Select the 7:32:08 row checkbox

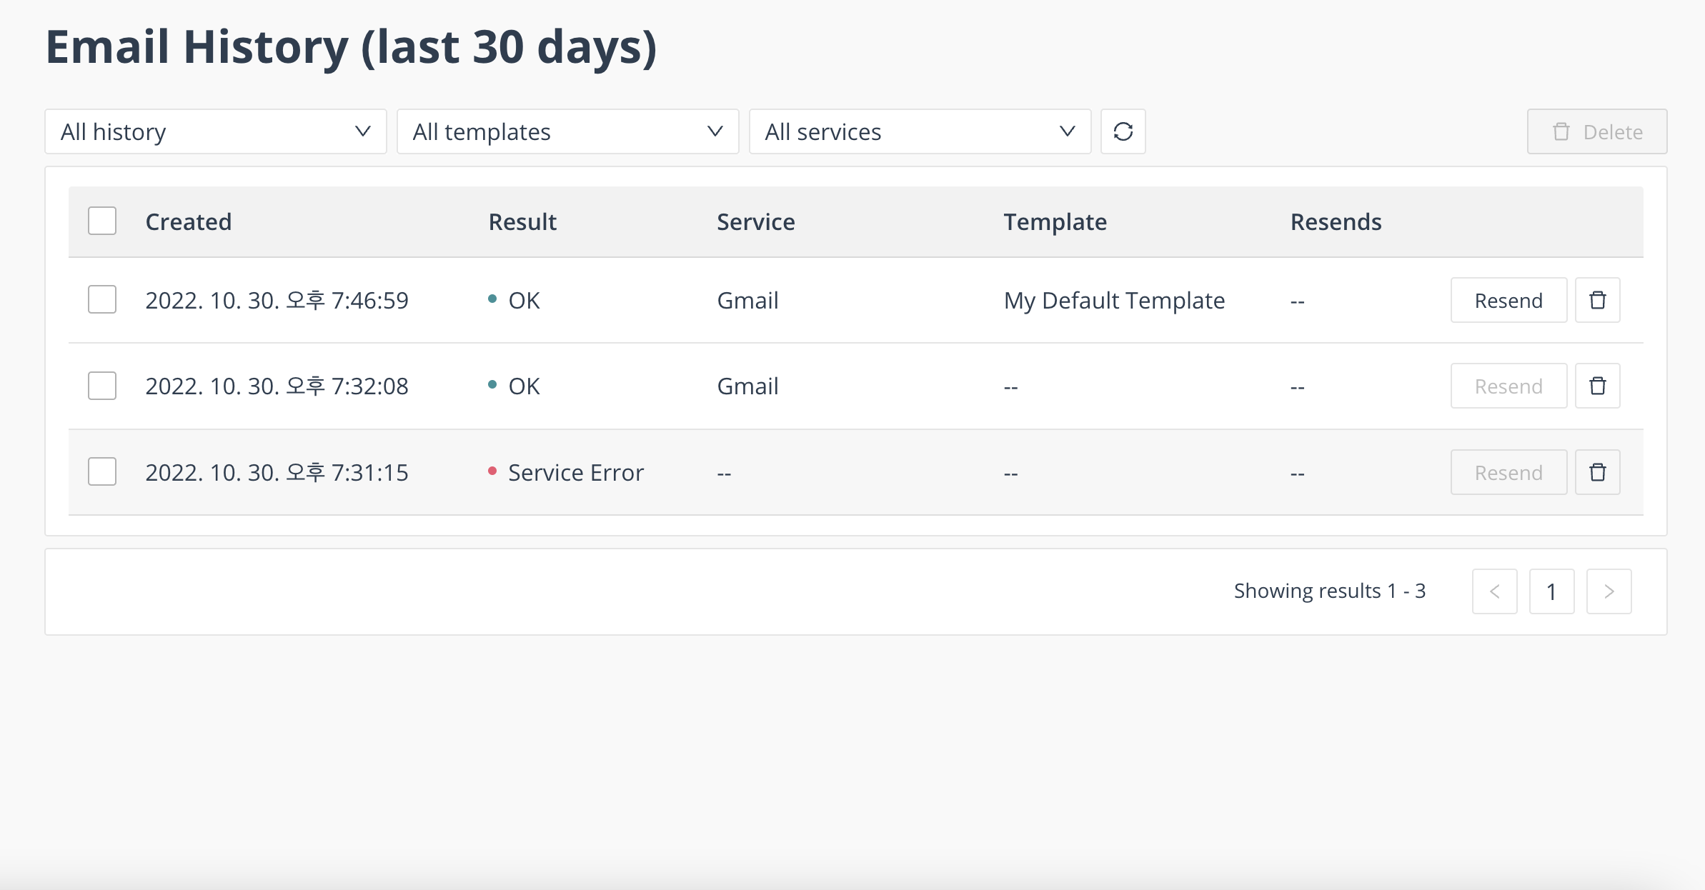coord(102,386)
